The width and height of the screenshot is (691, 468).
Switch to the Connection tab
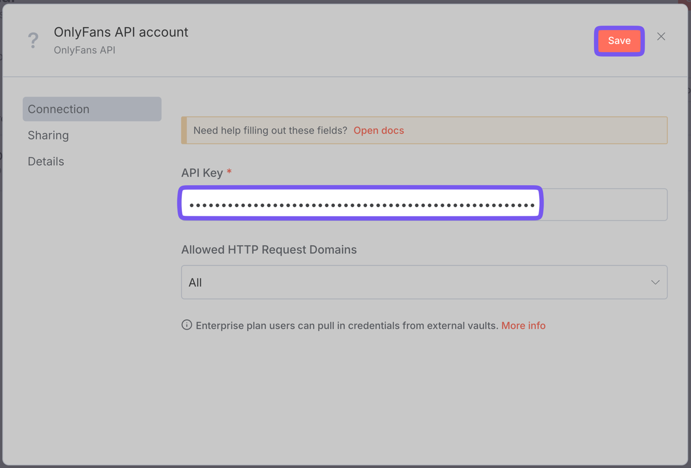(92, 109)
